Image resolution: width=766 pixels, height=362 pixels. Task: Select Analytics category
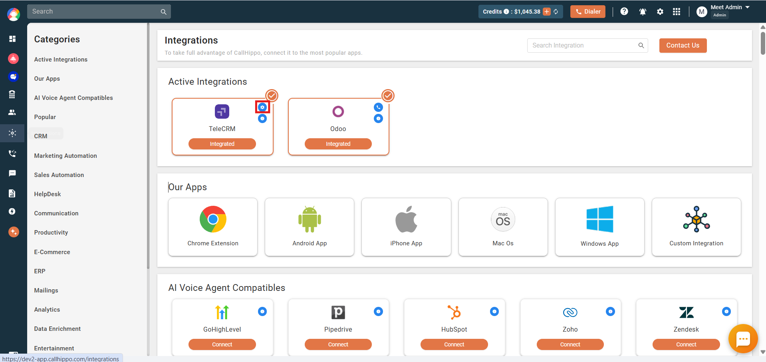(47, 310)
